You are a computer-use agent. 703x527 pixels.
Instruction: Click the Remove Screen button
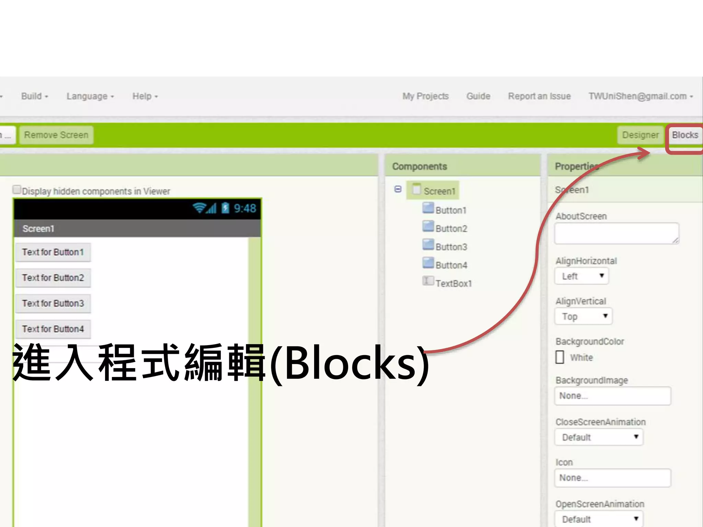pyautogui.click(x=56, y=135)
